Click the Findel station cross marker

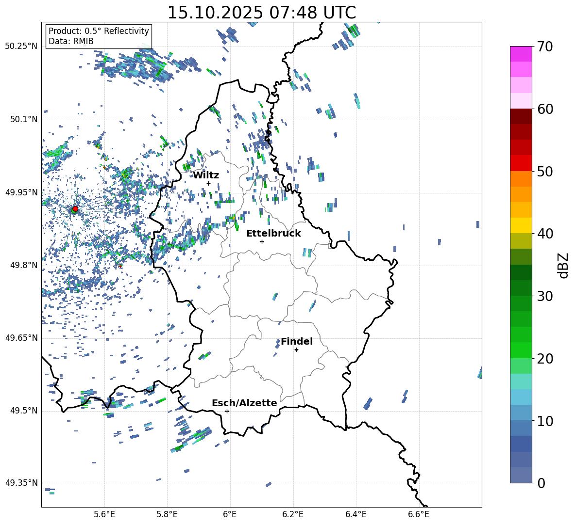296,349
